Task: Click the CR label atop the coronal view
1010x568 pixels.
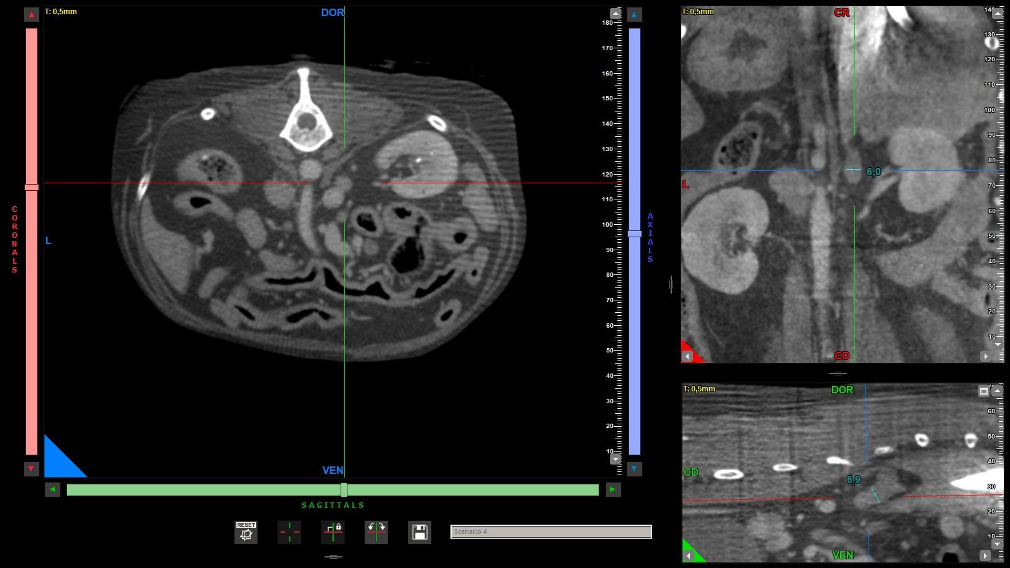Action: (x=842, y=12)
